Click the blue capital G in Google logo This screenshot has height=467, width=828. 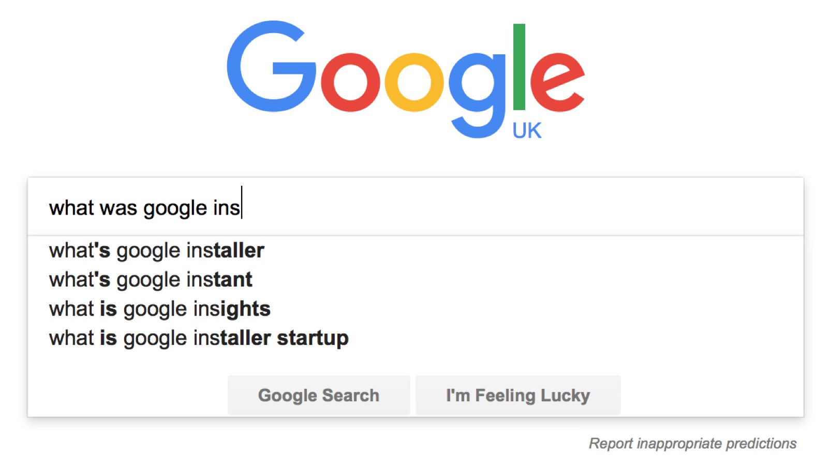(x=271, y=66)
